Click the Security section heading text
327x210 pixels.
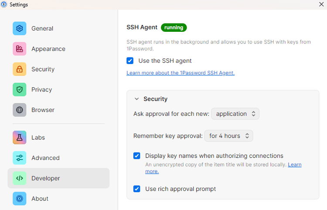point(155,99)
